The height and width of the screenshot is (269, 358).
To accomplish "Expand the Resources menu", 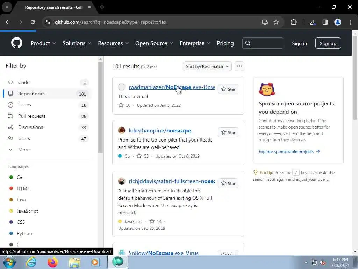I will click(113, 43).
